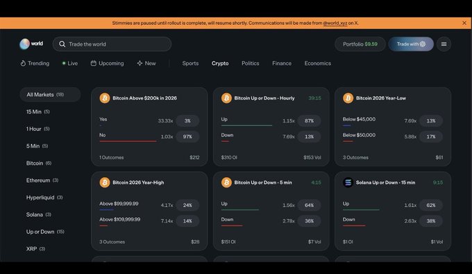472x274 pixels.
Task: Click 13% button for Below $45,000
Action: (x=431, y=120)
